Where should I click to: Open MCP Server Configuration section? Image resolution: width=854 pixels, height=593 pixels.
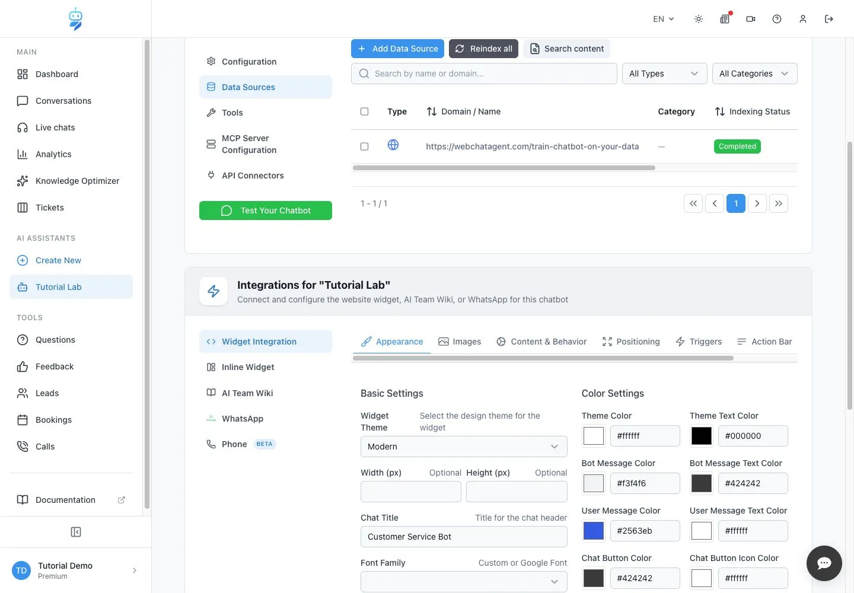266,144
